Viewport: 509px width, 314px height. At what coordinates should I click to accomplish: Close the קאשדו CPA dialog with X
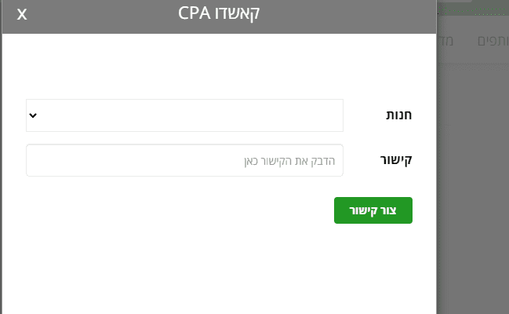point(22,16)
